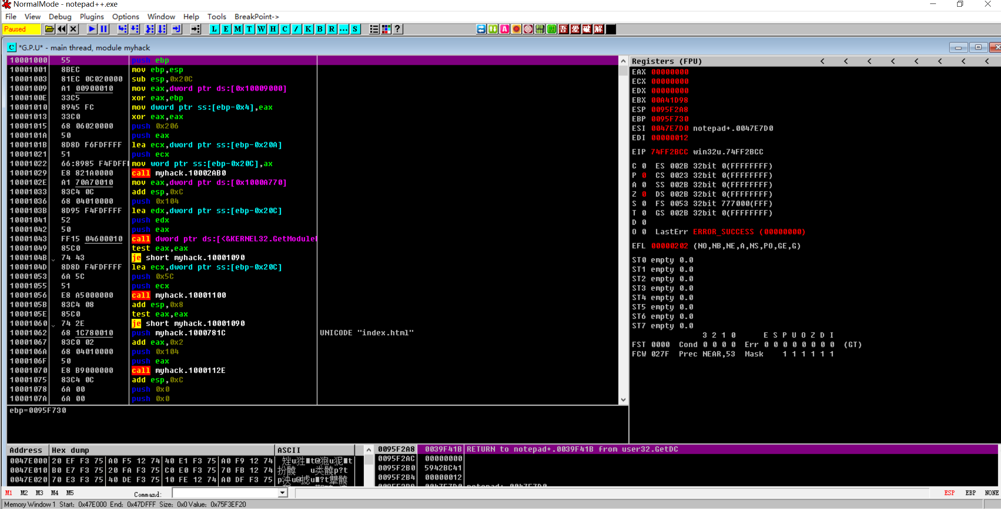This screenshot has height=509, width=1001.
Task: Expand the Command history dropdown arrow
Action: [x=282, y=493]
